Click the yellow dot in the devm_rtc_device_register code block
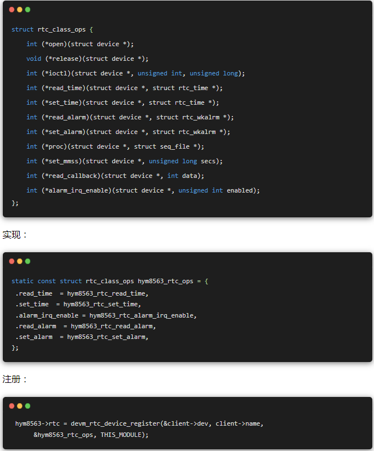Image resolution: width=374 pixels, height=451 pixels. (x=20, y=405)
